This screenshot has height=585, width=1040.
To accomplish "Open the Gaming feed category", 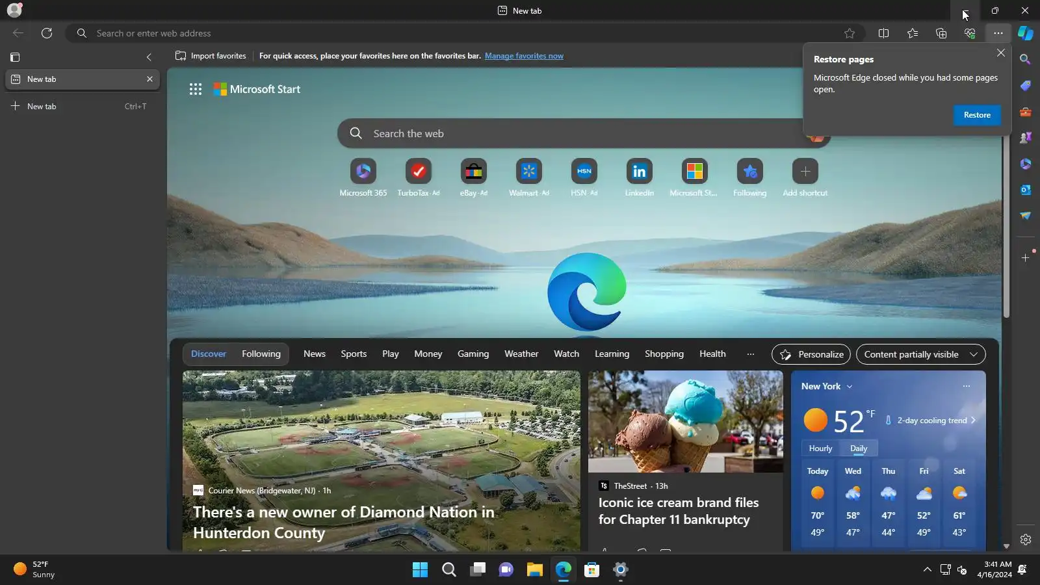I will tap(473, 354).
